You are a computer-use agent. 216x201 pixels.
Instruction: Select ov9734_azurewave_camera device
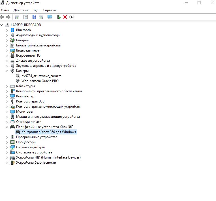(x=41, y=76)
